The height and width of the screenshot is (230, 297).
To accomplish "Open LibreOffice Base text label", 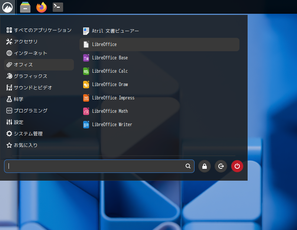I will click(110, 58).
